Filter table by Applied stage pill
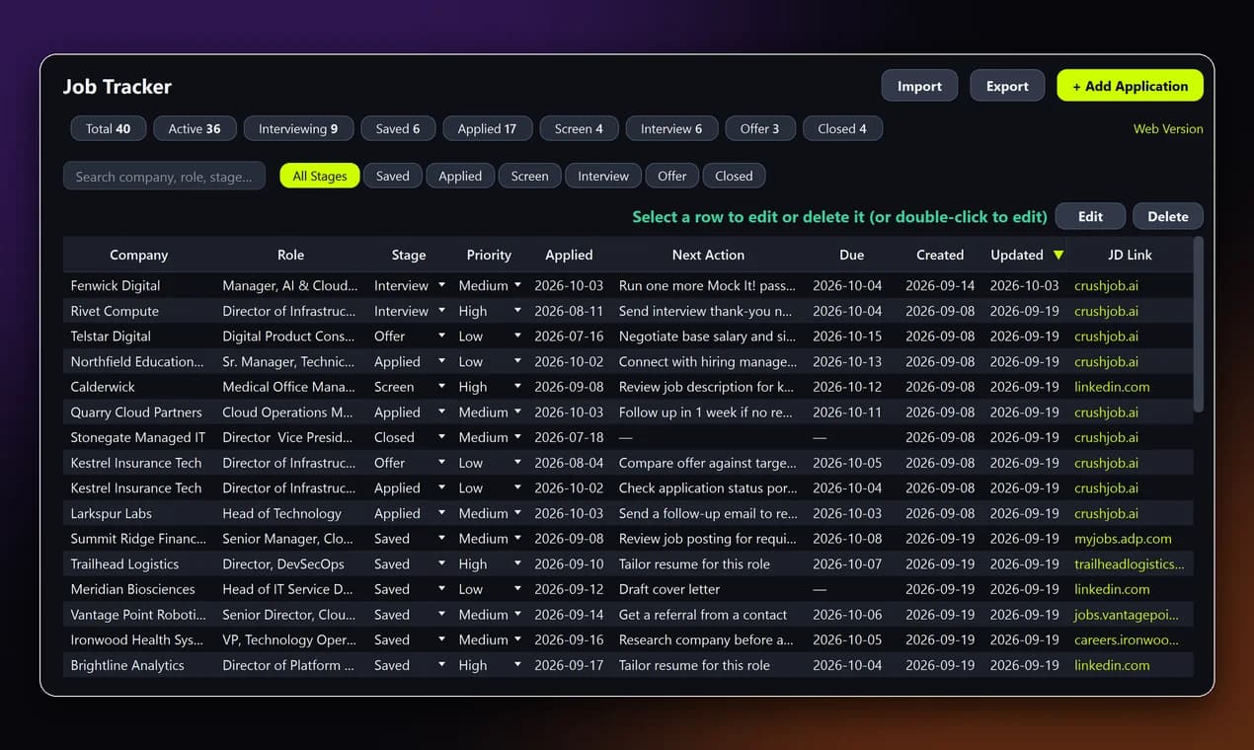 coord(460,176)
